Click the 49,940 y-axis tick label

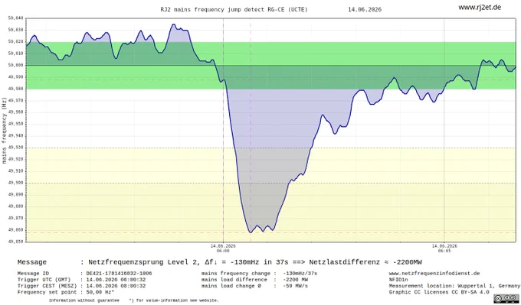coord(16,136)
